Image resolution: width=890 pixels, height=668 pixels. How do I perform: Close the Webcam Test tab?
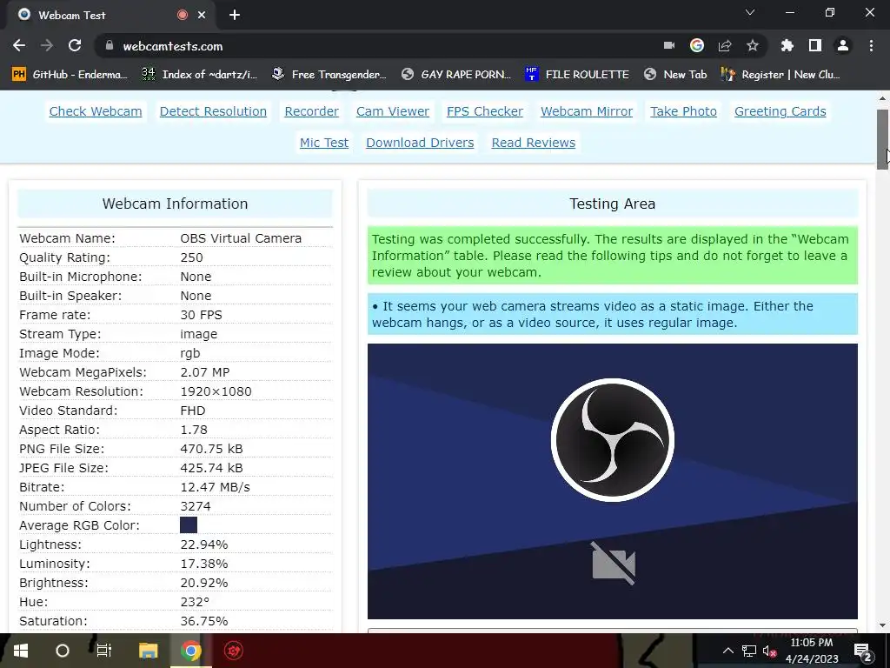[202, 16]
